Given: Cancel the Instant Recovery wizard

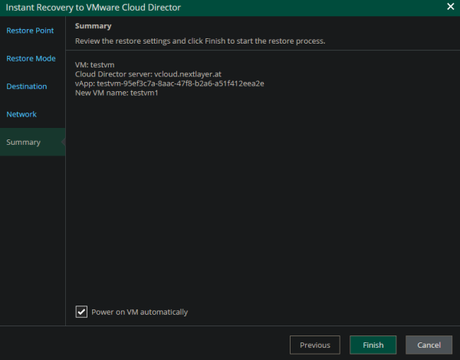Looking at the screenshot, I should click(429, 345).
